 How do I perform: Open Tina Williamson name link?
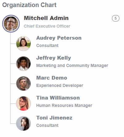[58, 98]
